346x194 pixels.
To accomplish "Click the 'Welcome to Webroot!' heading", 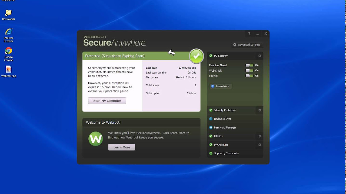I will click(103, 122).
